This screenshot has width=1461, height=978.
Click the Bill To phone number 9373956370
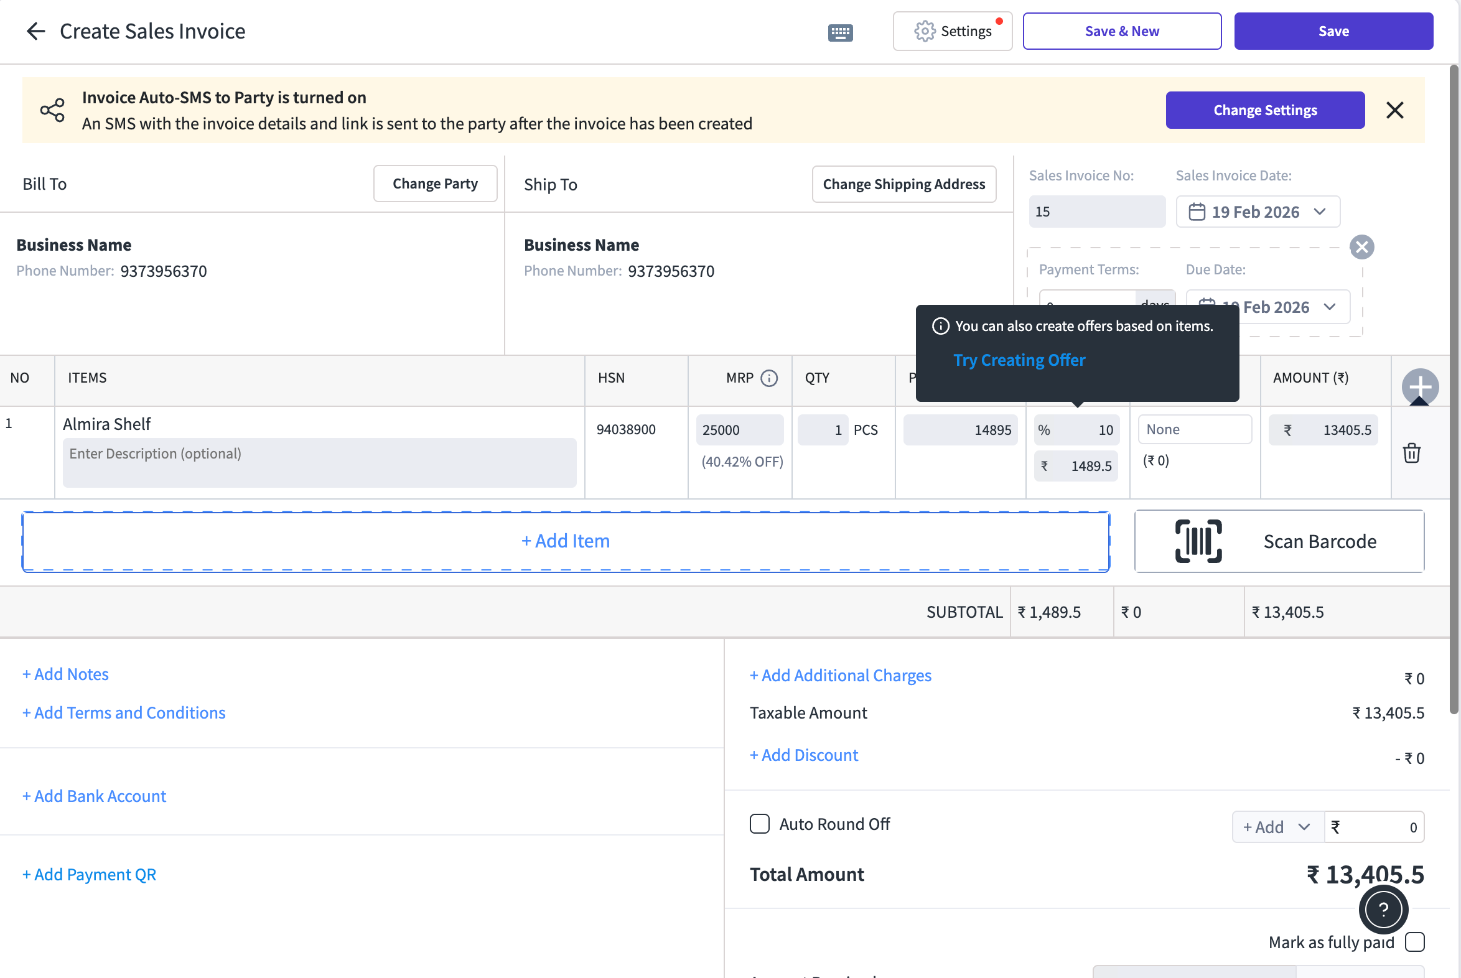coord(164,271)
